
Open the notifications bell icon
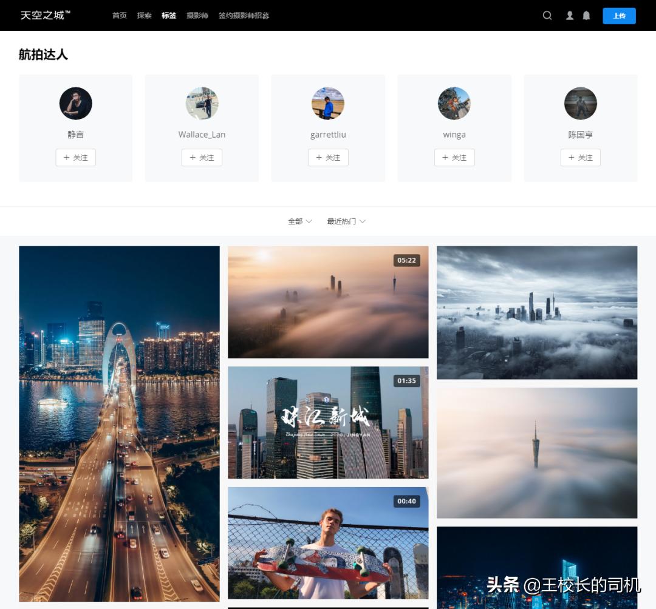[x=586, y=15]
